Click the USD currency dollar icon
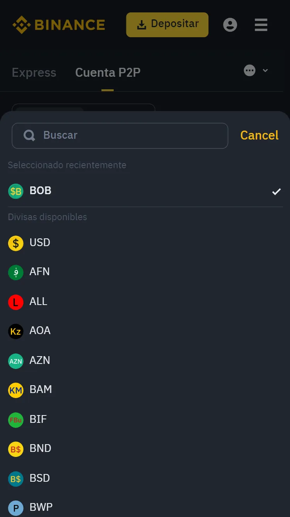Image resolution: width=290 pixels, height=517 pixels. [x=16, y=243]
